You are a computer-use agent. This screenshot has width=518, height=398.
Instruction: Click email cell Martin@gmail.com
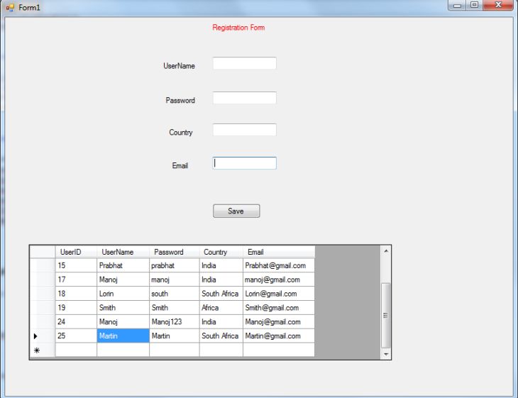click(279, 336)
